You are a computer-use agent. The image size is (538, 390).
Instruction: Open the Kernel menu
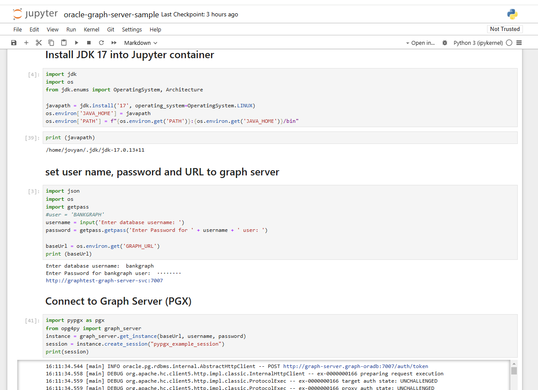click(x=91, y=29)
